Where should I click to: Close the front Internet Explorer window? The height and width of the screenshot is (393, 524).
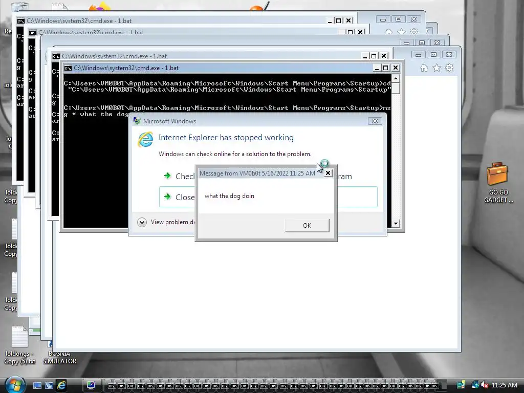(x=449, y=54)
